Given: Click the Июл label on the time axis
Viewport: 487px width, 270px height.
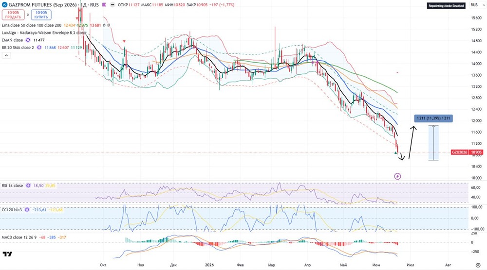Looking at the screenshot, I should pyautogui.click(x=410, y=265).
